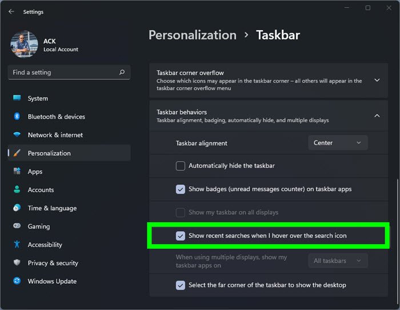Open Bluetooth & devices icon
The width and height of the screenshot is (400, 310).
(x=17, y=116)
